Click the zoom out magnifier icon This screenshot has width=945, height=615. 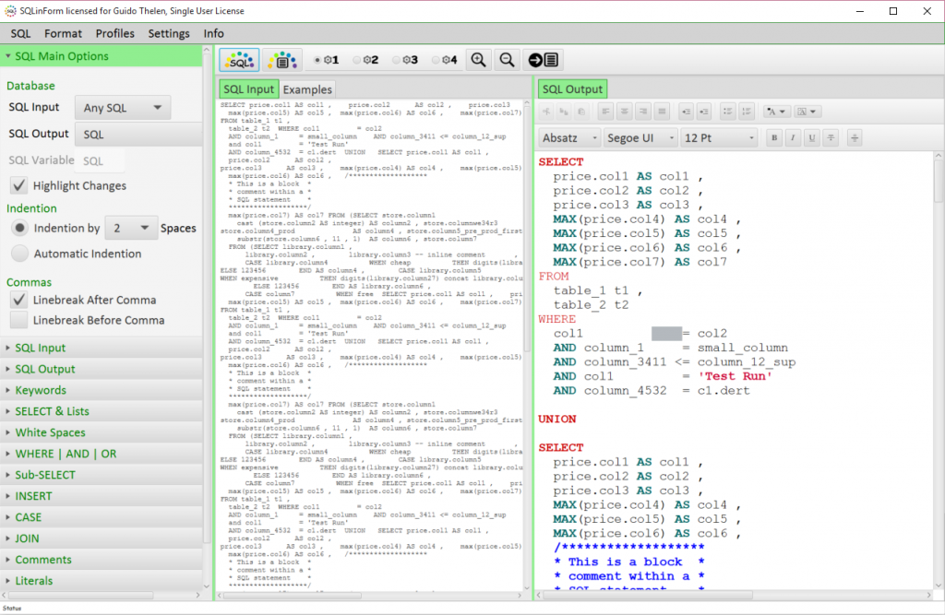507,60
